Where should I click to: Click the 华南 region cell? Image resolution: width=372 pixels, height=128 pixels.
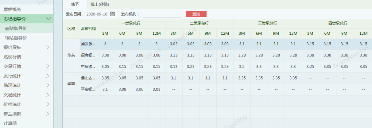coord(71,84)
